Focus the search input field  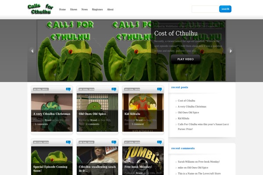tap(205, 9)
